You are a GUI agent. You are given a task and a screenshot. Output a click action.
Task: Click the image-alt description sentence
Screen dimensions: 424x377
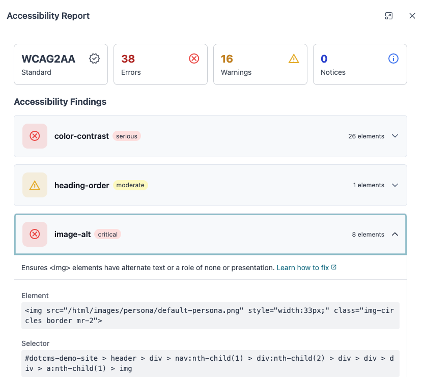[148, 268]
